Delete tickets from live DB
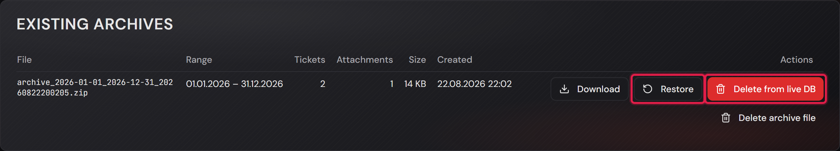 pos(766,89)
